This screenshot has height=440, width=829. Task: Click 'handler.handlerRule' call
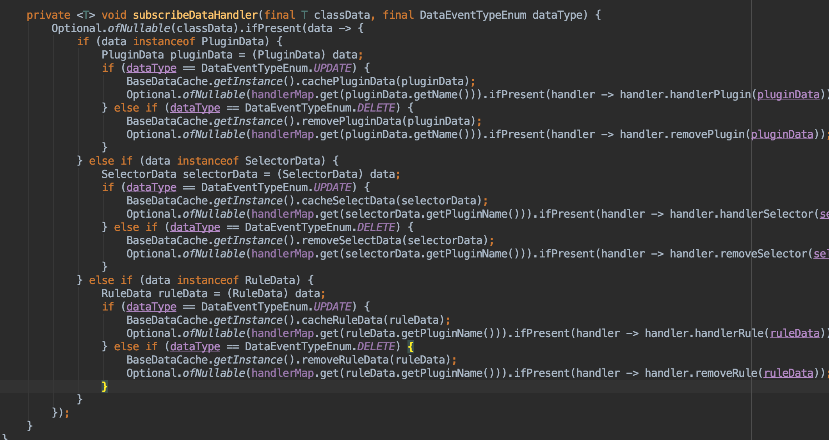pyautogui.click(x=704, y=334)
